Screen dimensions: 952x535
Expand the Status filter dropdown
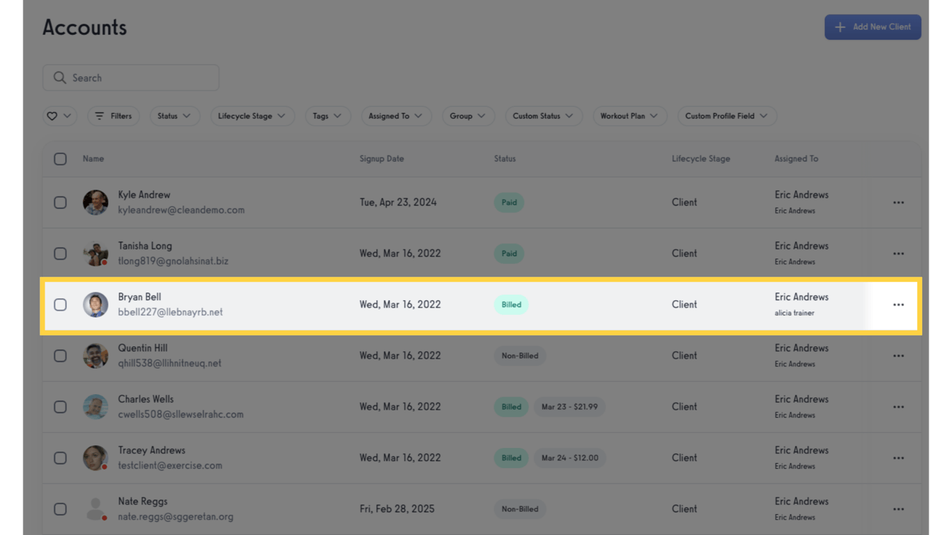[174, 116]
